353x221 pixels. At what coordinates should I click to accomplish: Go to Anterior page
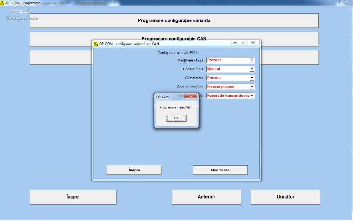(x=206, y=197)
